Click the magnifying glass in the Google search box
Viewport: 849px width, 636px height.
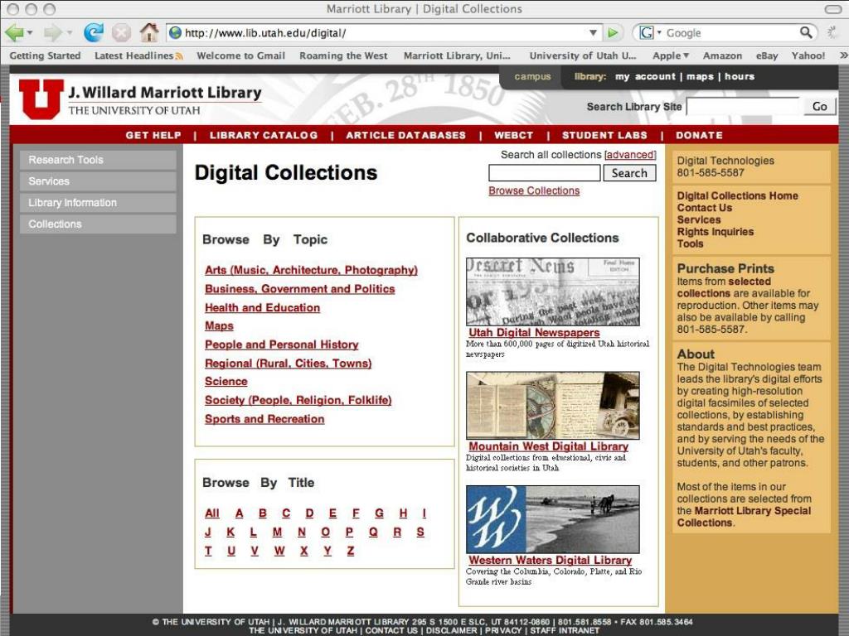tap(806, 32)
